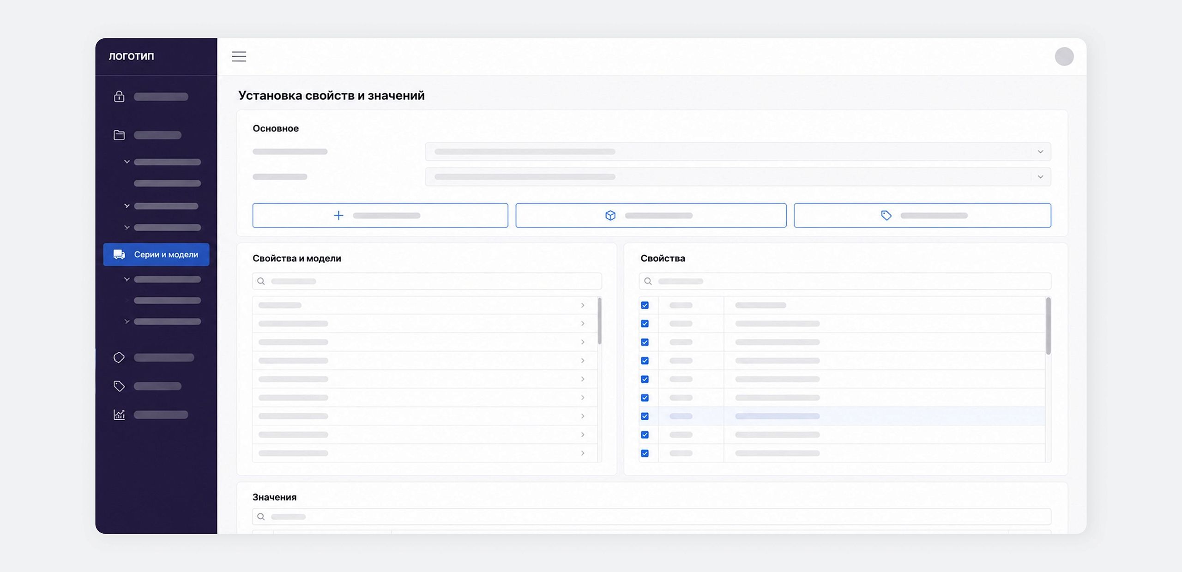This screenshot has width=1182, height=572.
Task: Click the lock icon in sidebar
Action: point(119,96)
